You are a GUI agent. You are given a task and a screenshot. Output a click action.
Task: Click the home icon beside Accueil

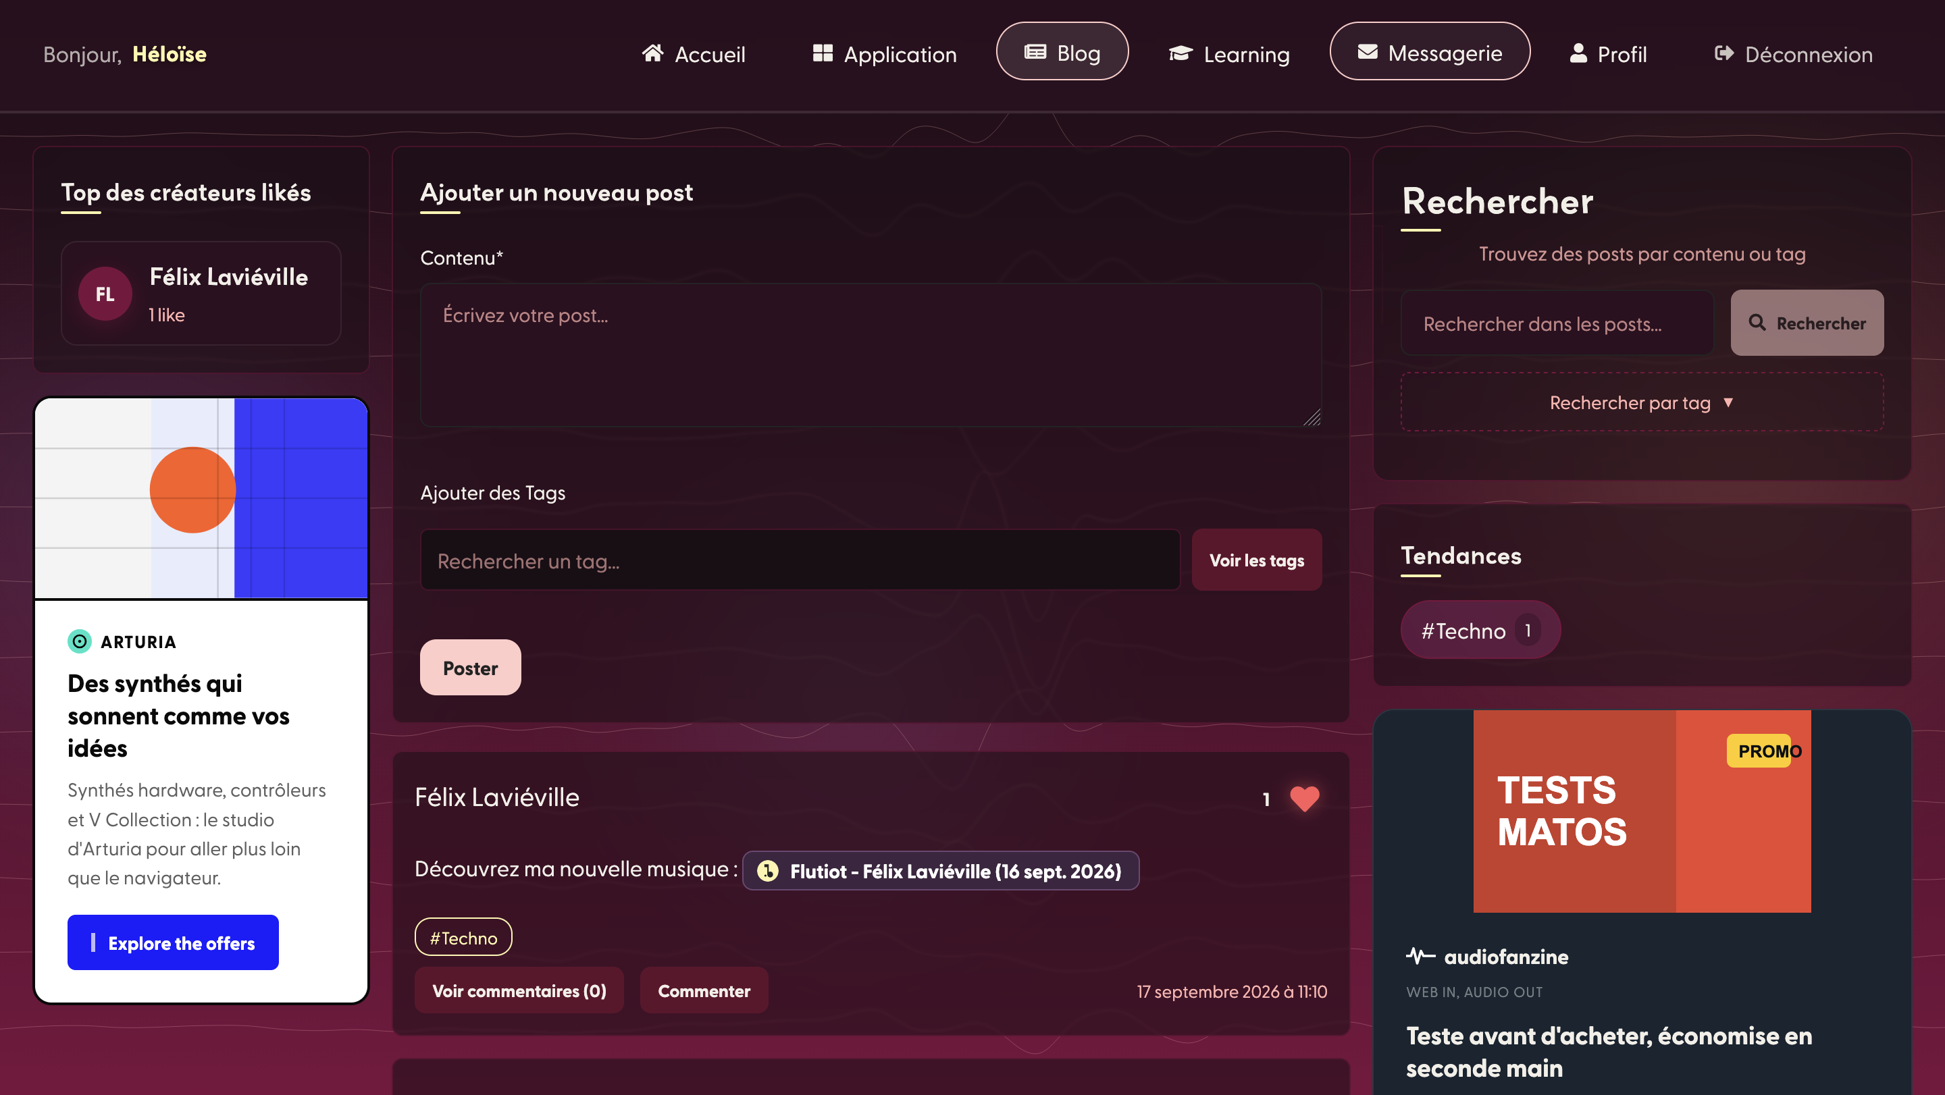click(652, 53)
